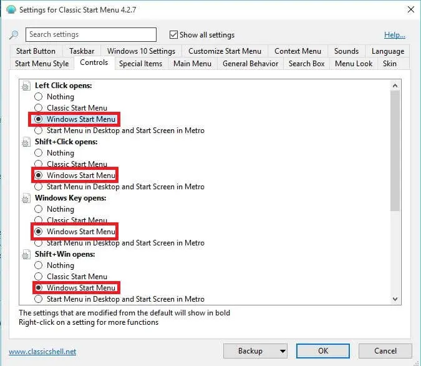Open the Taskbar tab
Image resolution: width=421 pixels, height=366 pixels.
point(82,51)
